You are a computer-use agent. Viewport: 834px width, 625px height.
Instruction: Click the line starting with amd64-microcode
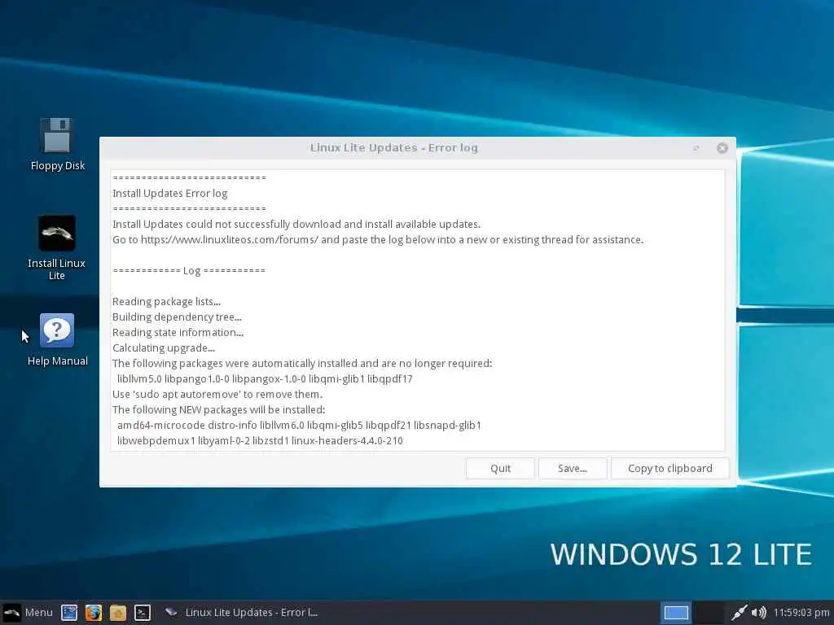coord(299,425)
